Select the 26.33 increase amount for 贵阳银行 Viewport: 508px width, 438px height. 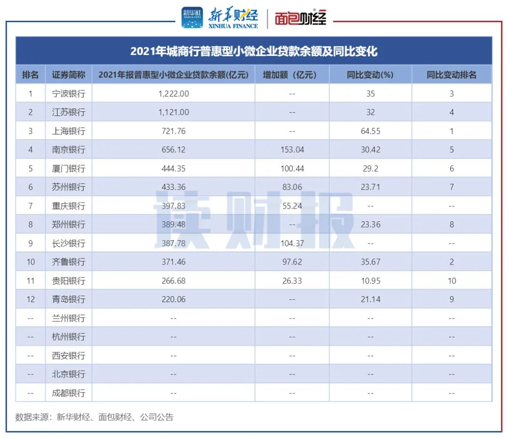[292, 281]
